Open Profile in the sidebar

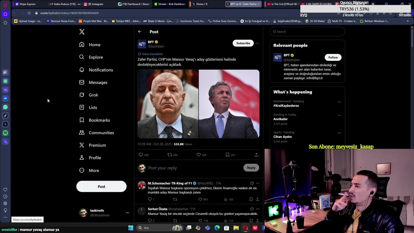[x=90, y=158]
